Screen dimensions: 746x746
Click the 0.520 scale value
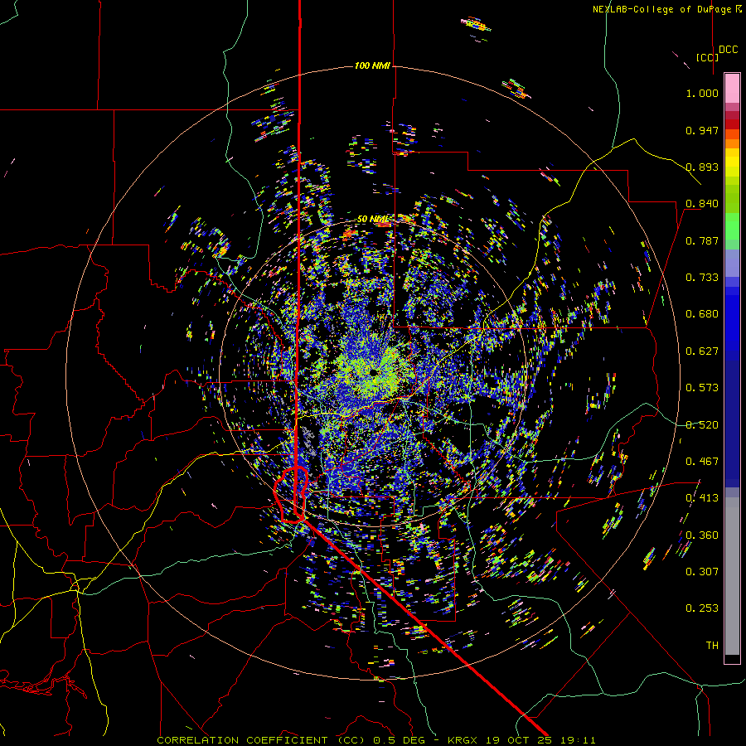pos(702,425)
